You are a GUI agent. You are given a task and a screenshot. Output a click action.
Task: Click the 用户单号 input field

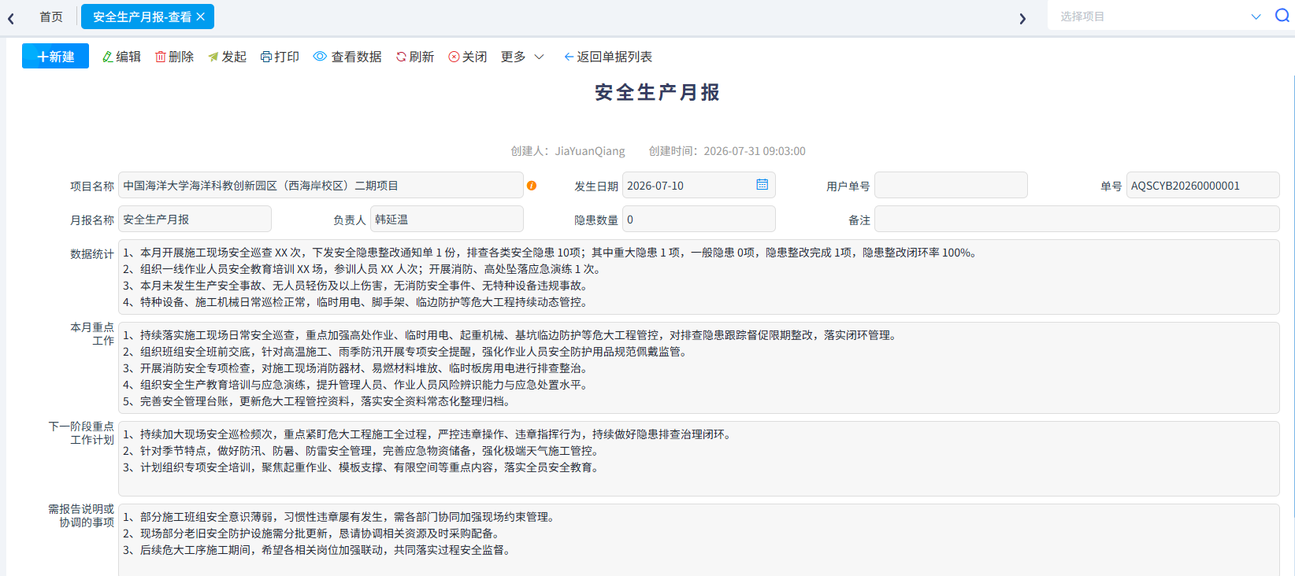pos(951,185)
